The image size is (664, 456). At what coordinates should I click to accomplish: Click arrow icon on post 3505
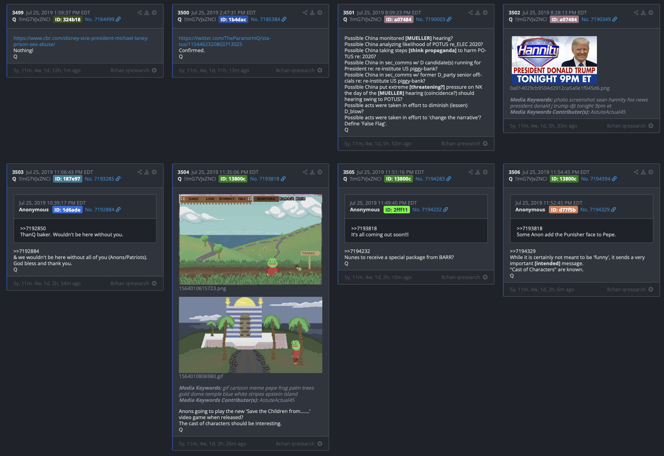[485, 172]
